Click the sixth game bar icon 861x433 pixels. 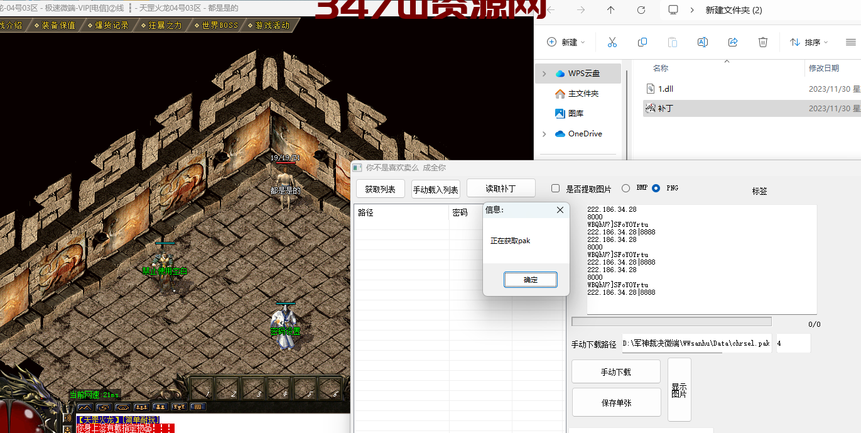179,407
